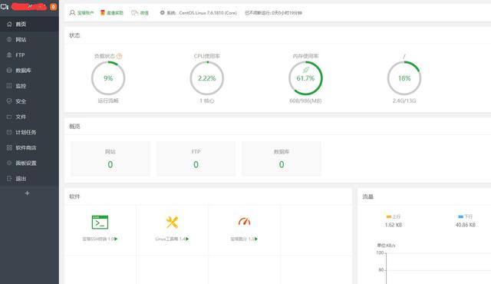This screenshot has width=491, height=284.
Task: Open the FTP overview card showing 0
Action: (x=196, y=158)
